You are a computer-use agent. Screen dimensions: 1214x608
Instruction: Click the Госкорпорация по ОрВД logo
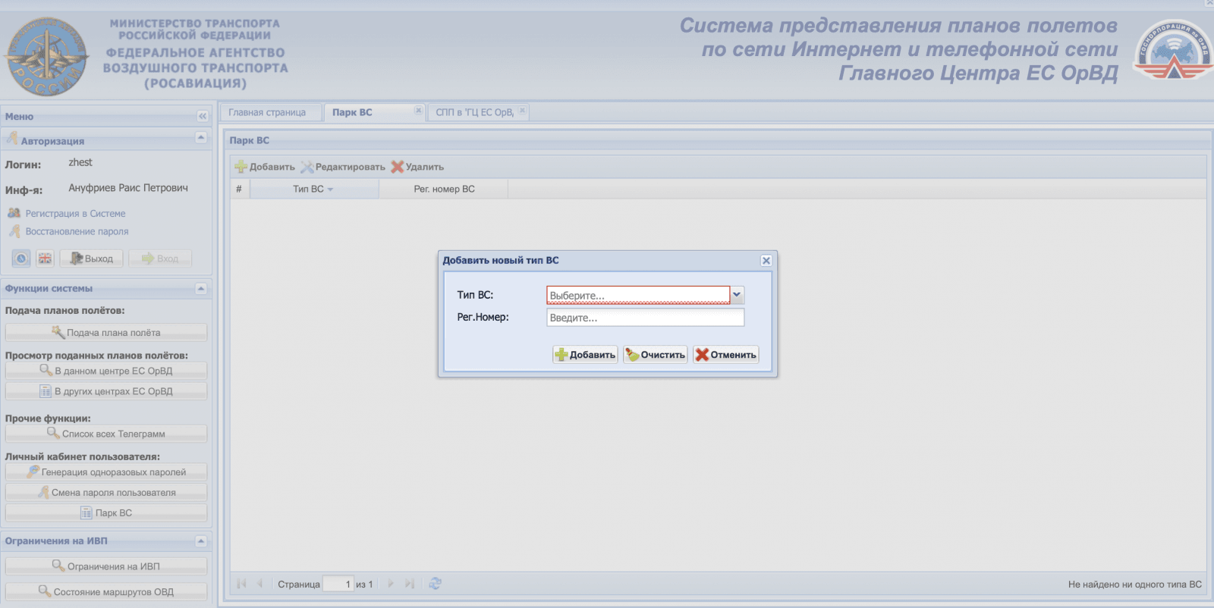(1173, 50)
